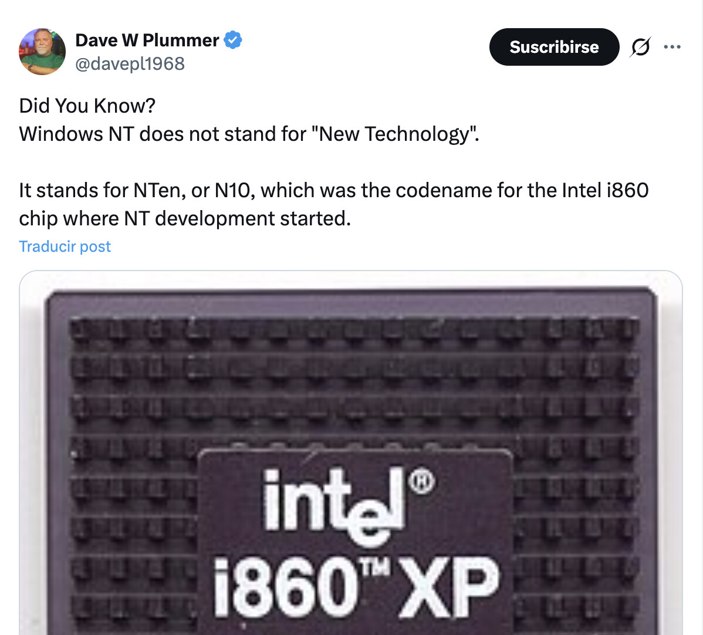Click the @davepl1968 handle

tap(130, 64)
